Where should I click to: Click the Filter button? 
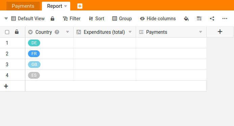pos(72,19)
